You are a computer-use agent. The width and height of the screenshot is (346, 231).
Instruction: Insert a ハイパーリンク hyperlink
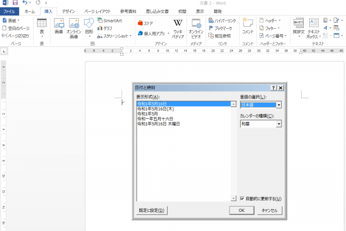click(222, 21)
